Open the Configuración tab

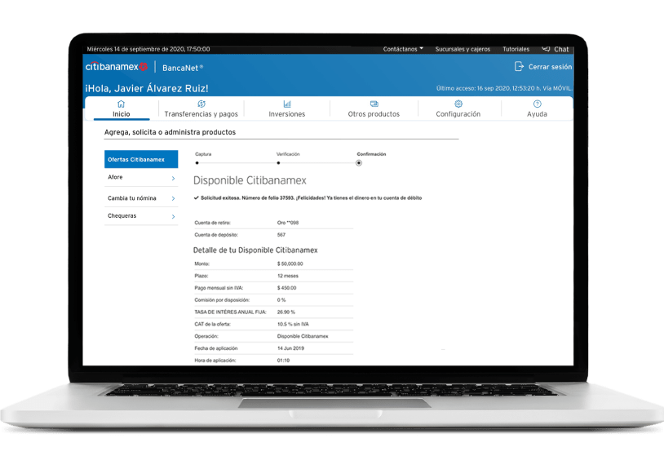tap(458, 108)
